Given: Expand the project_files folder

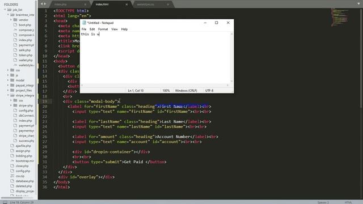Looking at the screenshot, I should pos(8,91).
